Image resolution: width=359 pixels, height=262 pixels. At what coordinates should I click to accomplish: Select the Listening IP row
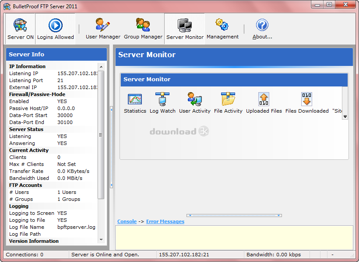pos(53,73)
